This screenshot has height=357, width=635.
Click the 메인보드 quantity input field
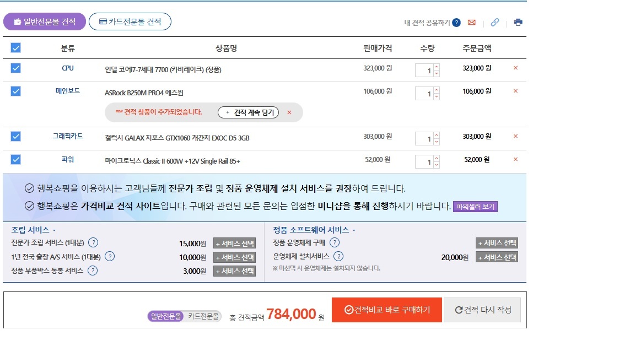click(x=424, y=94)
